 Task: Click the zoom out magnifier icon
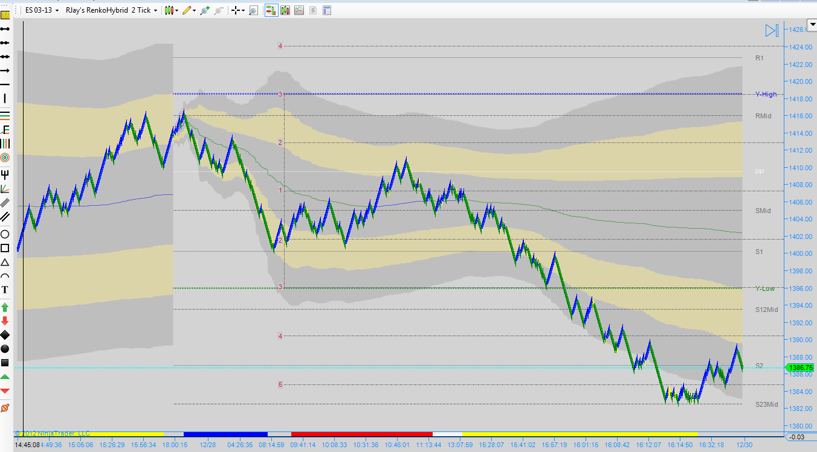pyautogui.click(x=219, y=10)
